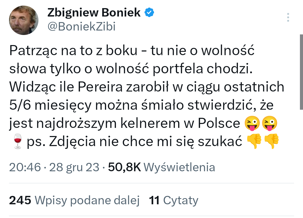Click the "28 gru 23" post date
Image resolution: width=303 pixels, height=218 pixels.
74,167
